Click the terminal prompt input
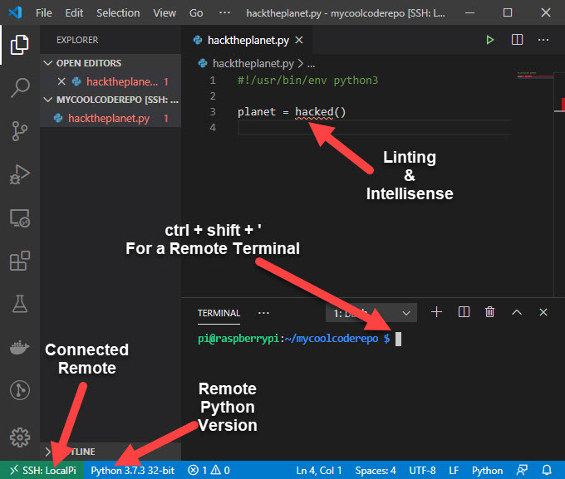565x479 pixels. click(x=398, y=339)
